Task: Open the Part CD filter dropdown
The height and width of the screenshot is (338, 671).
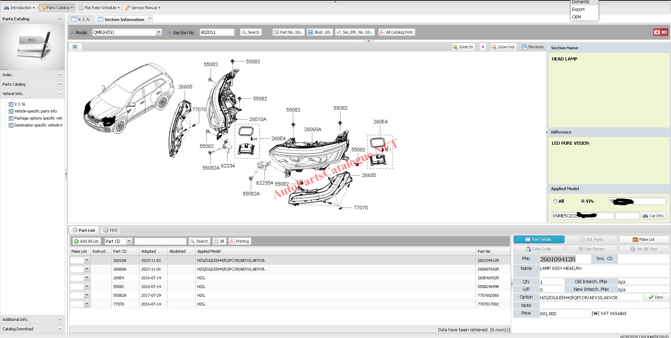Action: (x=129, y=241)
